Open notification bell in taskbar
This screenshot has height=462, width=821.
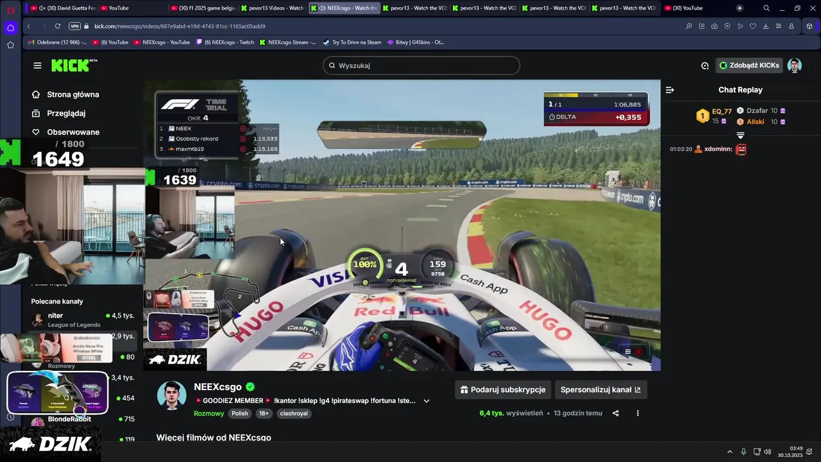[809, 452]
